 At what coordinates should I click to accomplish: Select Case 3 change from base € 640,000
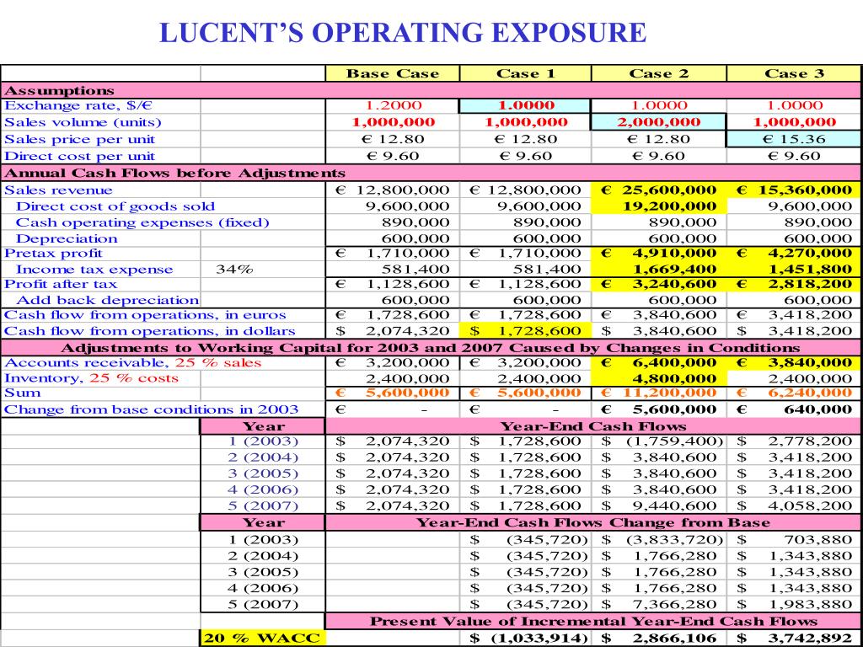coord(794,409)
